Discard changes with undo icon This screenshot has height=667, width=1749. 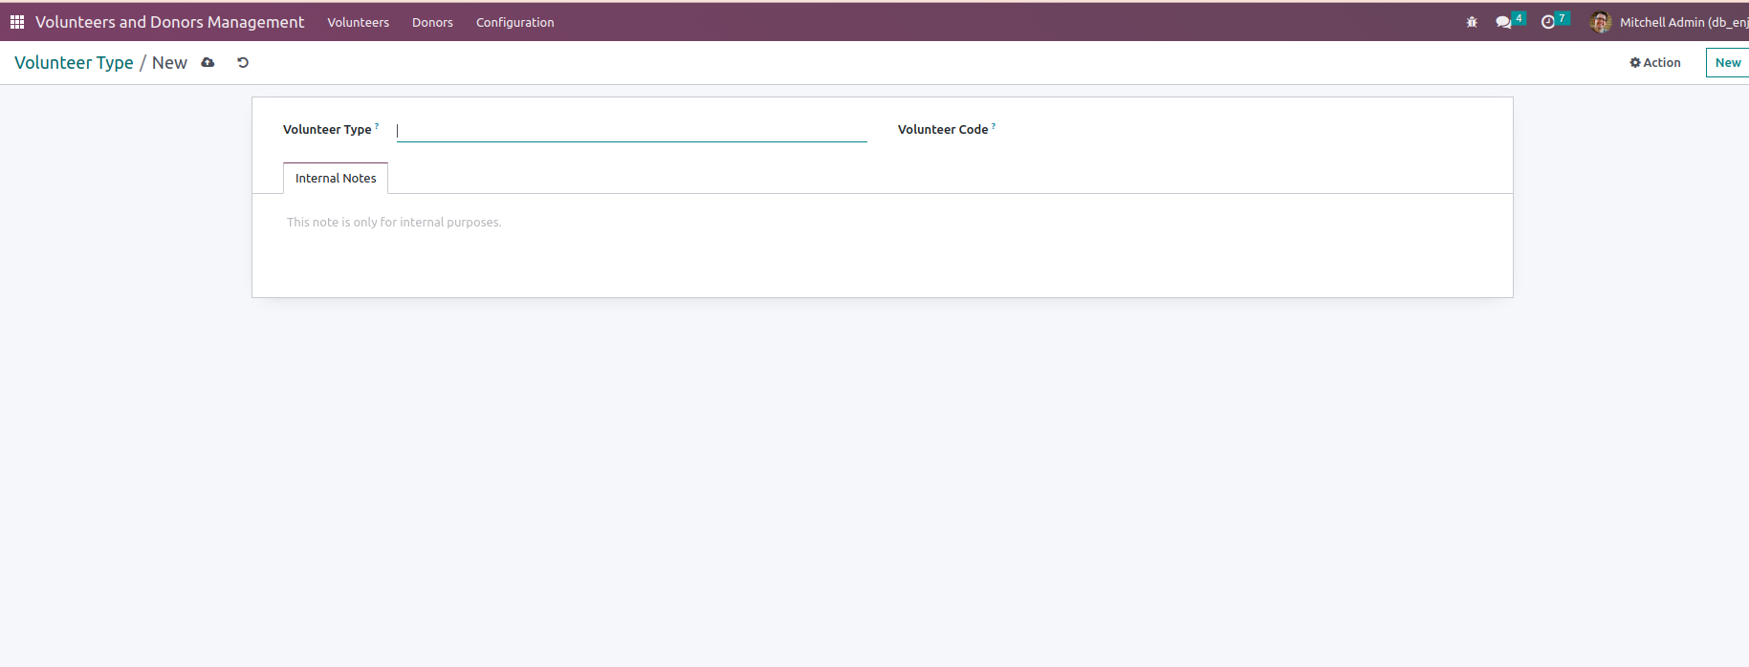click(x=243, y=62)
